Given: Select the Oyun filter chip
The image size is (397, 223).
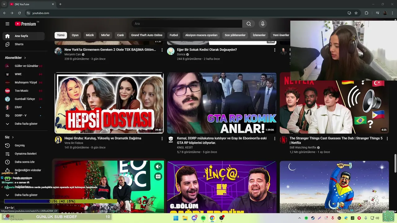Looking at the screenshot, I should click(75, 35).
